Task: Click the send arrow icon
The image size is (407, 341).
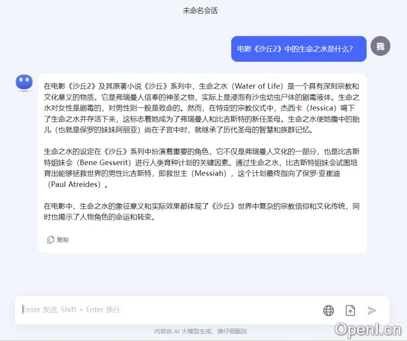Action: [x=372, y=311]
